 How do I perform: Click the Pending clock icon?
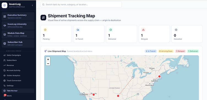coord(45,30)
